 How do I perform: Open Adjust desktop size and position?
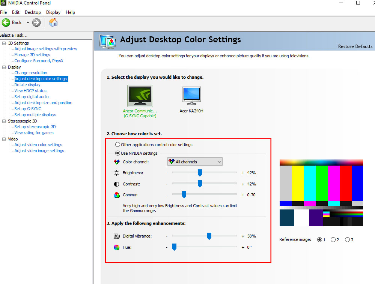43,103
